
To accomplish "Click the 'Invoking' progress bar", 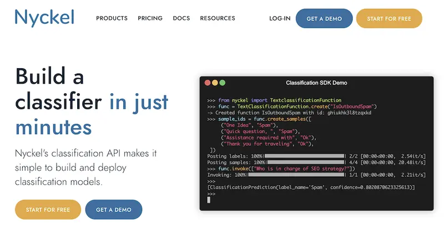I will (296, 175).
